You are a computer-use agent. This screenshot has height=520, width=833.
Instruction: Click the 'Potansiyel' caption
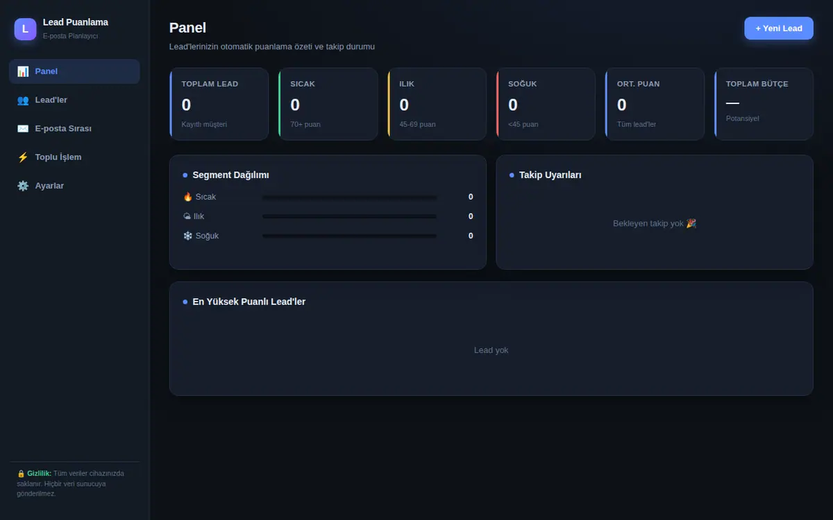pos(743,119)
